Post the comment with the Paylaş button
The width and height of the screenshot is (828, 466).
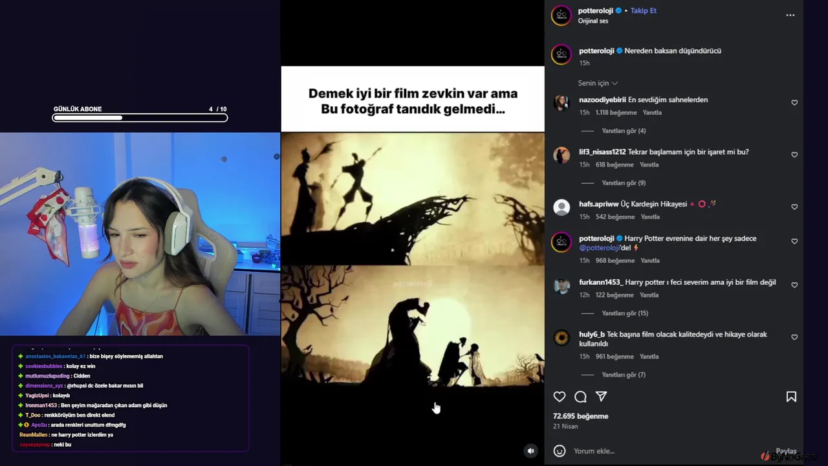tap(786, 451)
